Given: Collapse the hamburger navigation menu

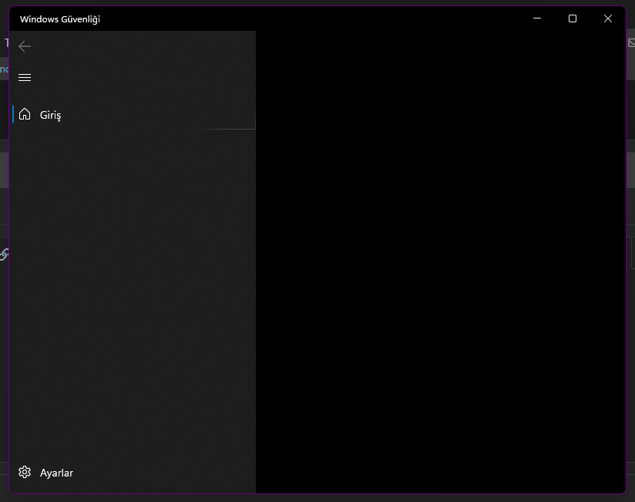Looking at the screenshot, I should (x=25, y=77).
